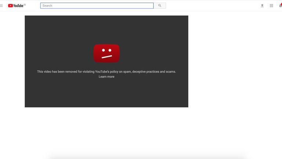This screenshot has width=282, height=159.
Task: Open the upload video icon
Action: click(262, 5)
